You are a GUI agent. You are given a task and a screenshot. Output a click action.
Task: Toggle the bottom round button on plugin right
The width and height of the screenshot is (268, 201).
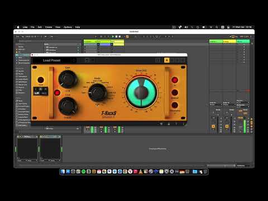pyautogui.click(x=175, y=106)
